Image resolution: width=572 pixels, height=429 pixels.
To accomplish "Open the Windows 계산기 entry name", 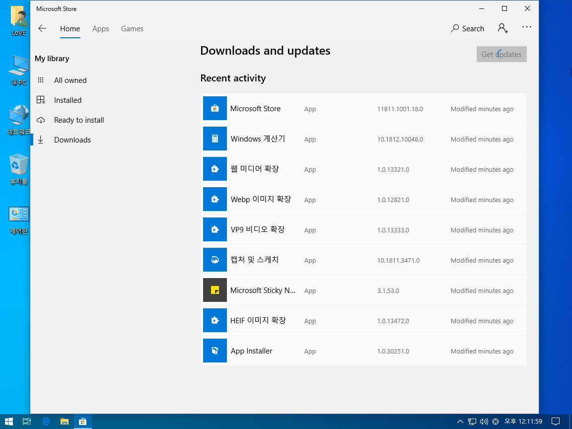I will pos(258,139).
